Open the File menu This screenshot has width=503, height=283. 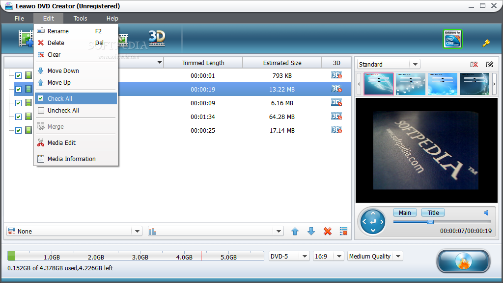(19, 18)
